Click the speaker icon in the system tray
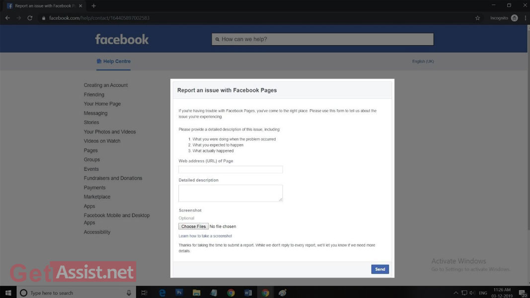 471,293
